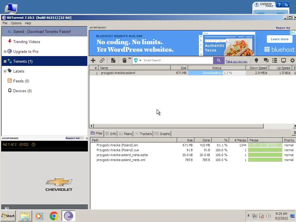Screen dimensions: 296x222
Task: Sort torrents by Name column header
Action: point(134,68)
